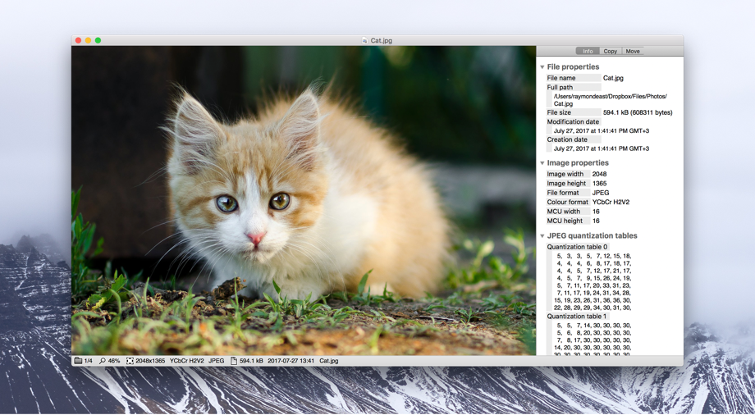The height and width of the screenshot is (415, 755).
Task: Click the 2017-07-27 13:41 date in status bar
Action: point(291,361)
